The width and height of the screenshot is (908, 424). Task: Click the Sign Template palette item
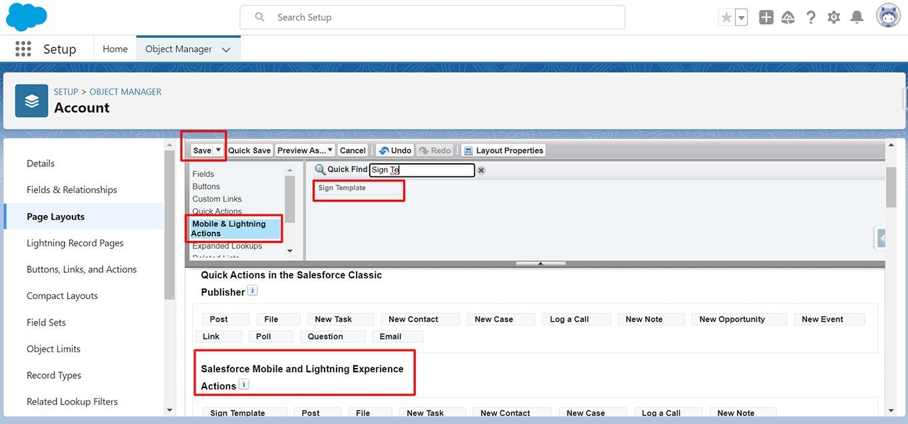pos(359,188)
